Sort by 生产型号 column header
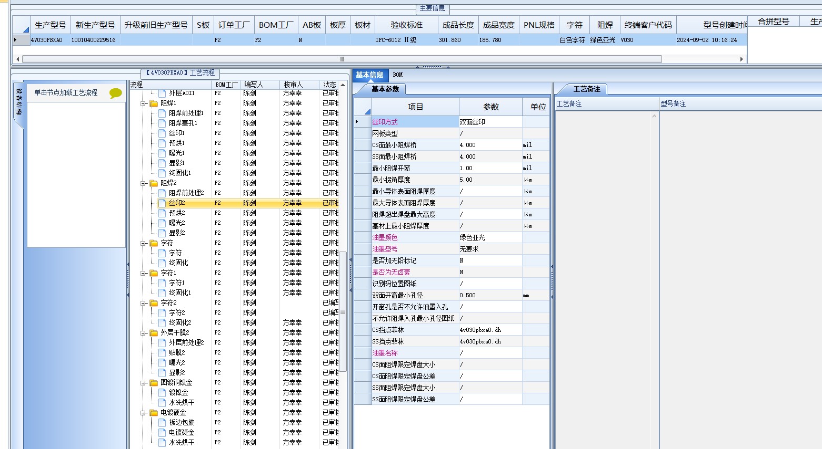 51,25
